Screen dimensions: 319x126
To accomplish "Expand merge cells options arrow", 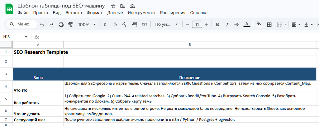I will pos(286,25).
